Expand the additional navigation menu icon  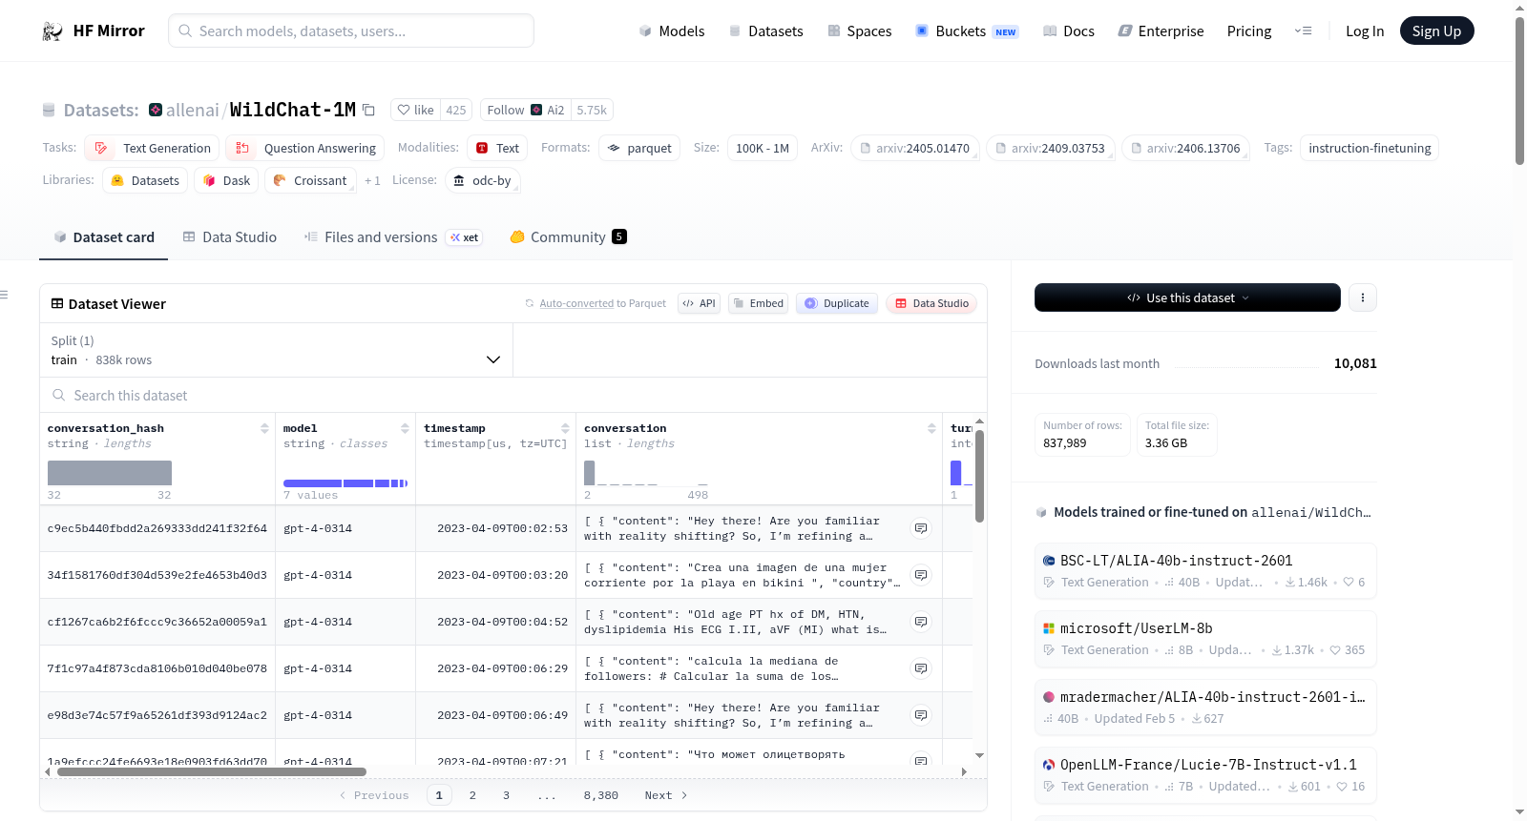[1303, 31]
